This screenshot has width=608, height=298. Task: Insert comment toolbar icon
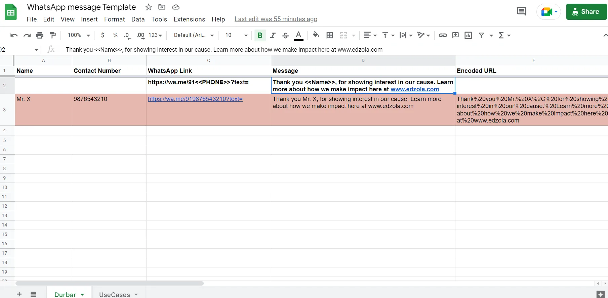(x=455, y=35)
